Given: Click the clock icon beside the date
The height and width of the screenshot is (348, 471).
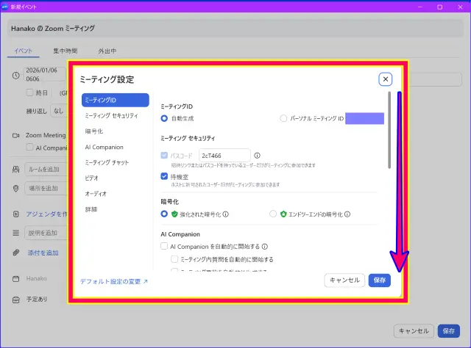Looking at the screenshot, I should point(16,75).
